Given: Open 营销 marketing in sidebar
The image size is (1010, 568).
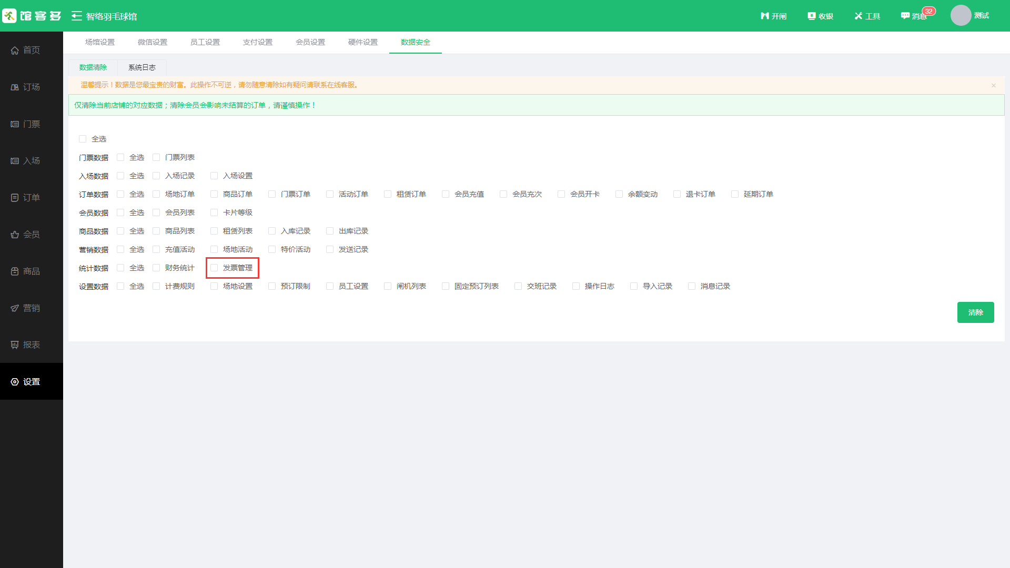Looking at the screenshot, I should pos(32,308).
